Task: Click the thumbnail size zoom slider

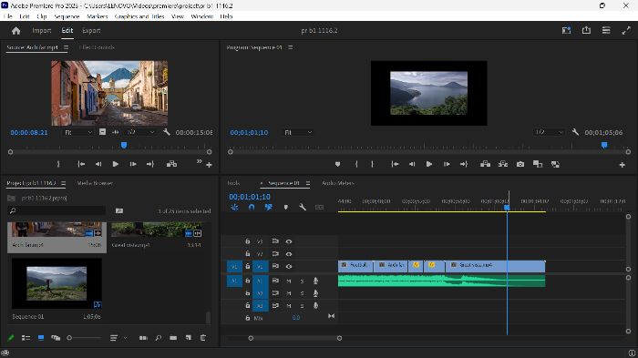Action: click(84, 338)
